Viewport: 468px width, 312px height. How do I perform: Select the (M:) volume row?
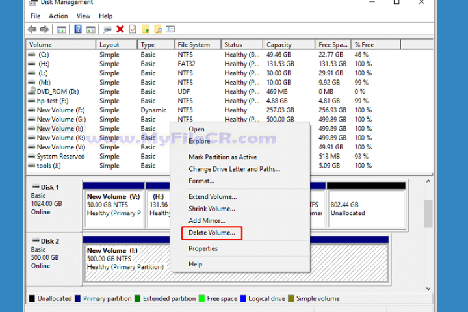[x=230, y=83]
